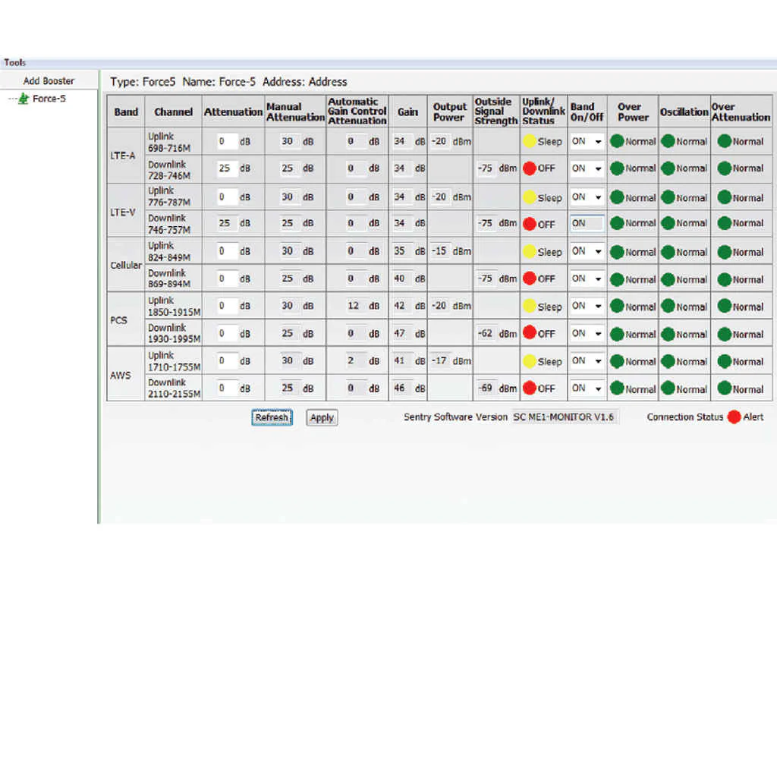This screenshot has height=777, width=777.
Task: Click the -15 dBm output power value
Action: click(439, 251)
